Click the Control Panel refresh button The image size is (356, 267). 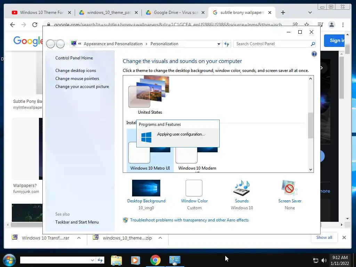tap(227, 44)
